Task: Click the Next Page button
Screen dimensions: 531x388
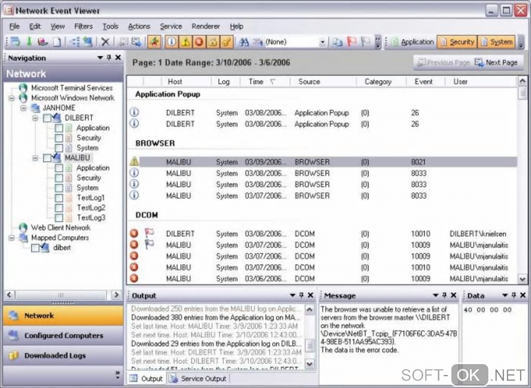Action: click(x=497, y=62)
